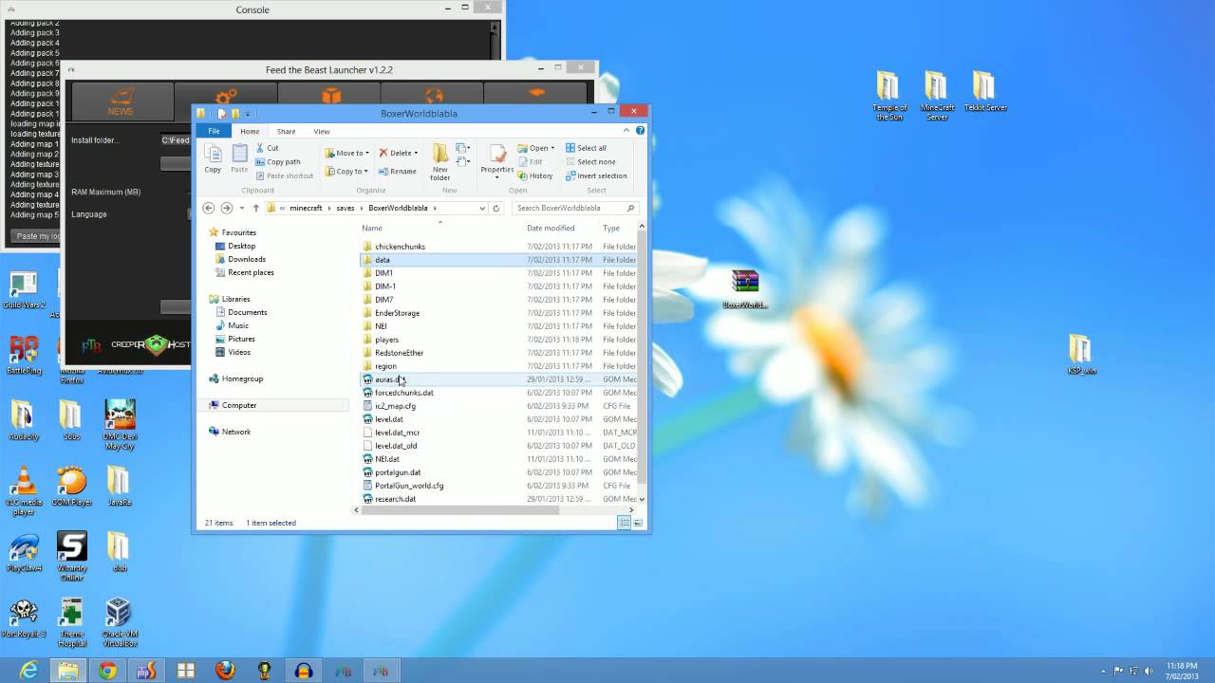Create a New folder from the ribbon
Viewport: 1215px width, 683px height.
[440, 161]
